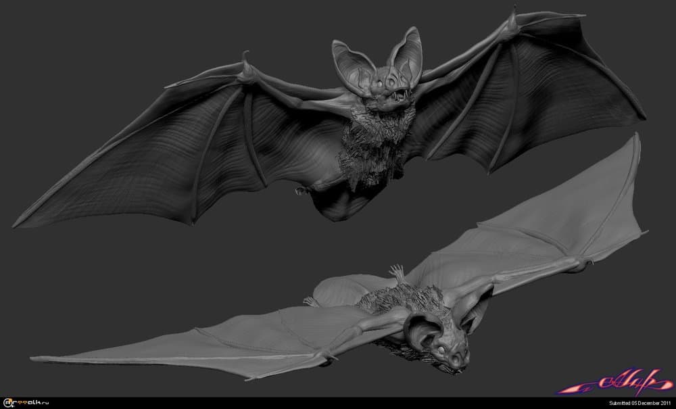Click the 'Submitted 05 December 2011' text
The image size is (676, 409).
(x=640, y=403)
